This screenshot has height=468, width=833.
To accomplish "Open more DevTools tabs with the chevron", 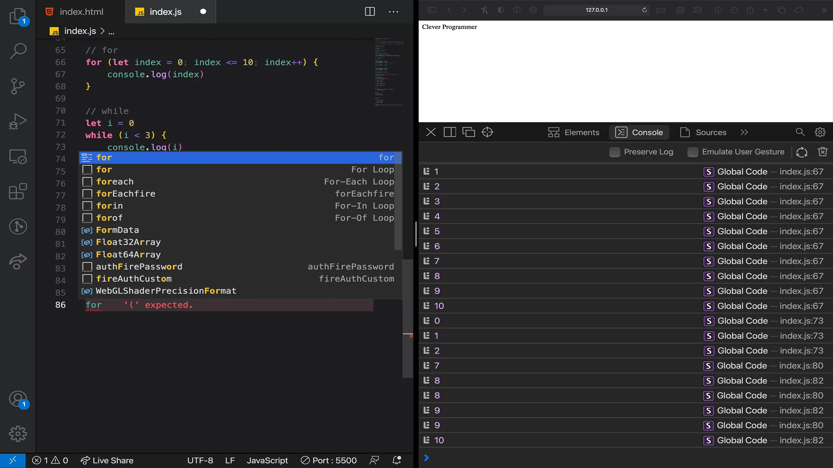I will pyautogui.click(x=744, y=132).
